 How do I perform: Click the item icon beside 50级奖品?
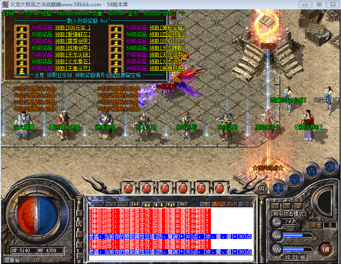[21, 29]
